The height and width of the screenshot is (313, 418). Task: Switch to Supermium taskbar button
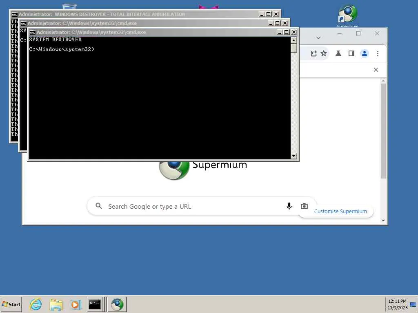(x=117, y=304)
